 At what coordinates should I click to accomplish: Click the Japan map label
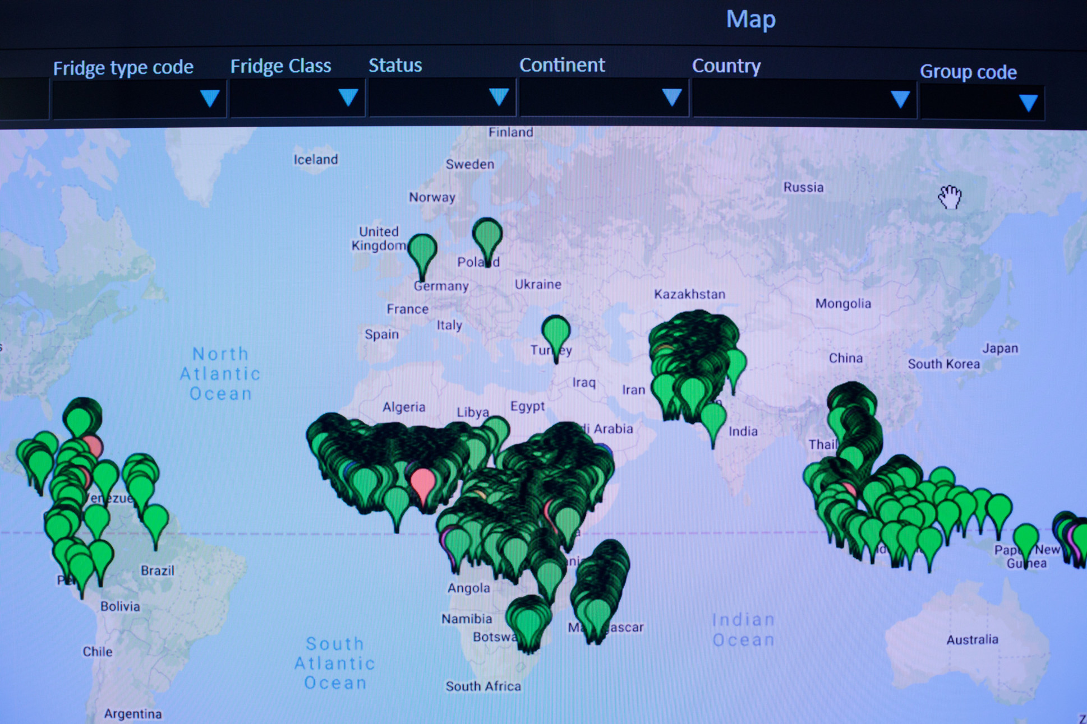click(x=1000, y=349)
